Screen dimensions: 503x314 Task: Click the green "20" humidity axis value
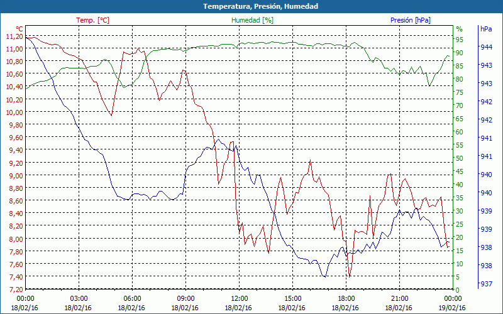[x=460, y=237]
